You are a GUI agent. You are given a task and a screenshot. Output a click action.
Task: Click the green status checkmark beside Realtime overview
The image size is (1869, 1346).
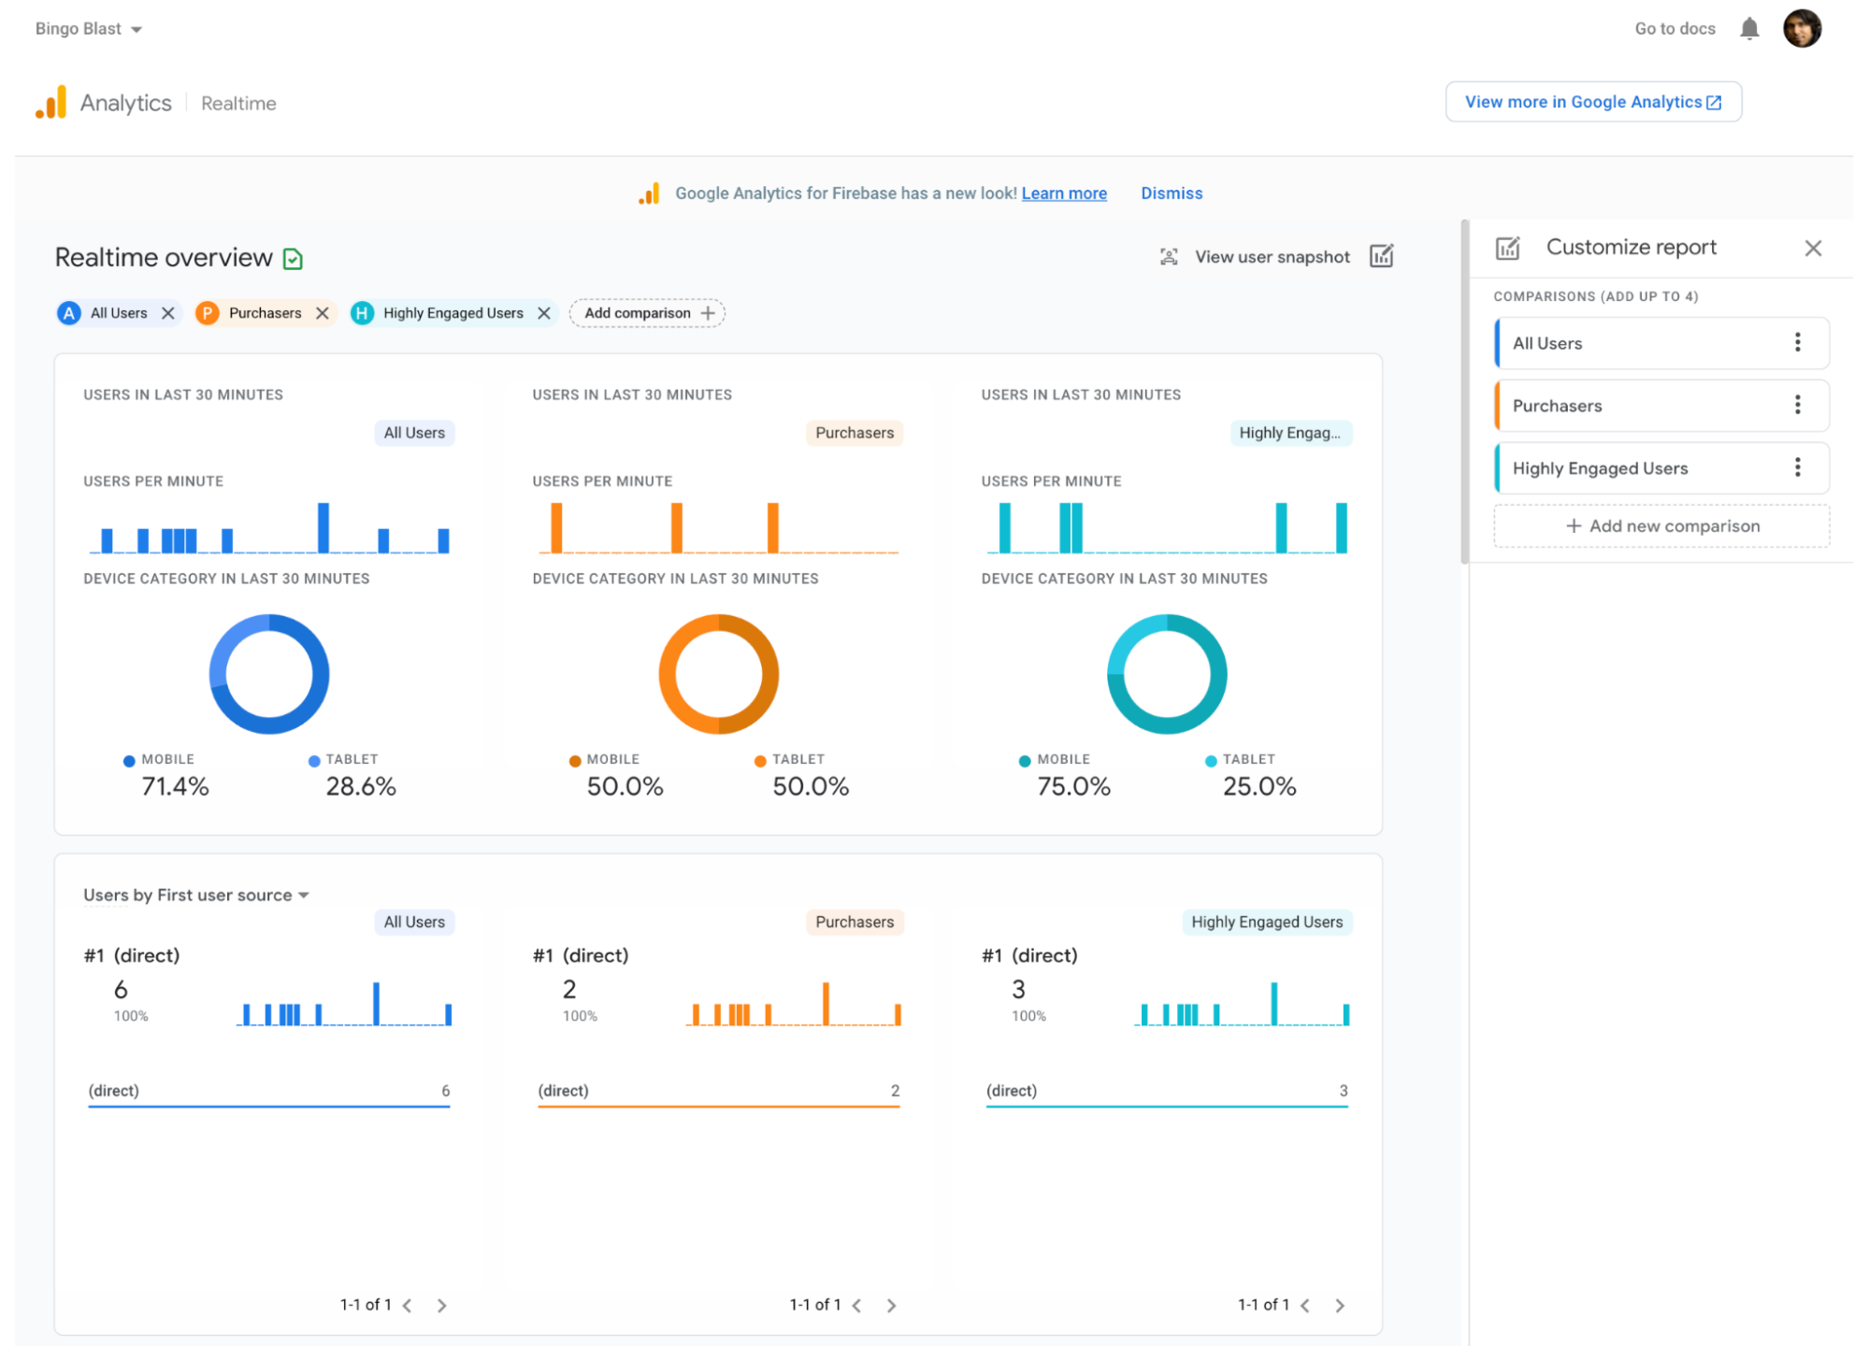(x=293, y=258)
